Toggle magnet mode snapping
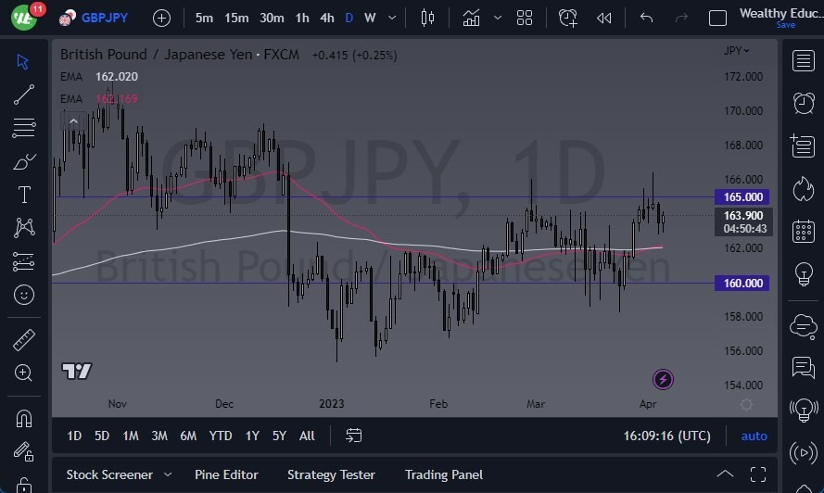 (24, 418)
